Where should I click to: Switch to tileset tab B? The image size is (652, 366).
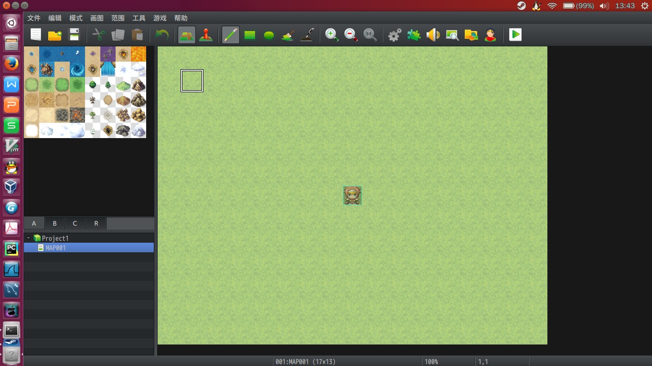pyautogui.click(x=55, y=223)
